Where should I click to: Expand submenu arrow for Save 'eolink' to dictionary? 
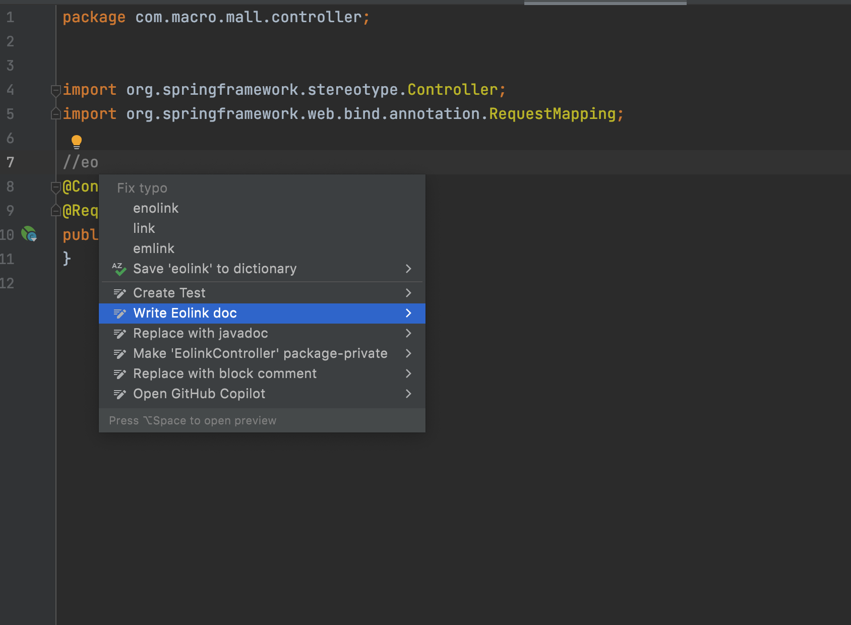408,269
